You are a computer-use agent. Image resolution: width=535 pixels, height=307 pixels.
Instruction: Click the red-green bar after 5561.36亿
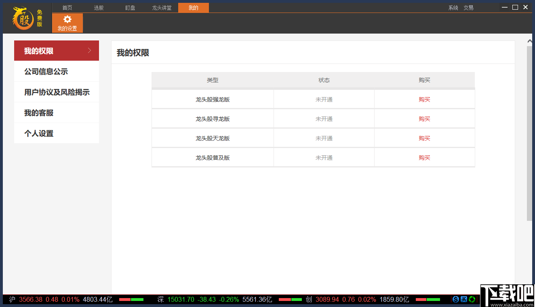291,299
